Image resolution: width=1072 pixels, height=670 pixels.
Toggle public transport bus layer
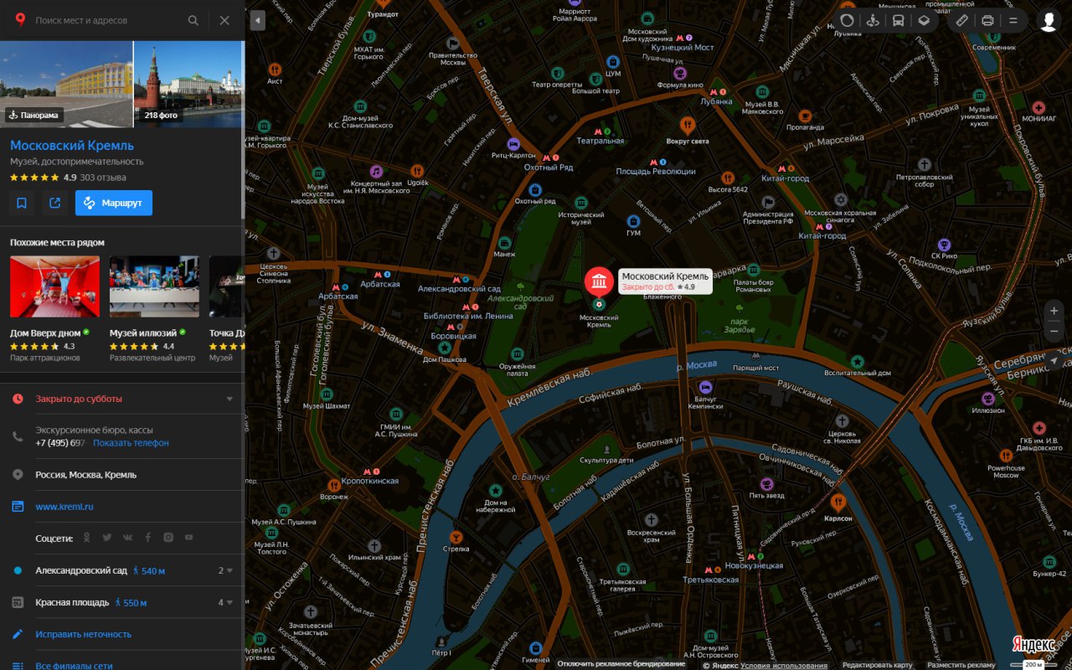point(898,20)
